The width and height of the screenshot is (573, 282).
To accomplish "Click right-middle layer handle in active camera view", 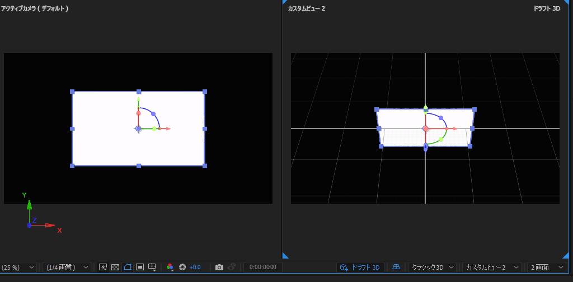I will click(x=205, y=129).
